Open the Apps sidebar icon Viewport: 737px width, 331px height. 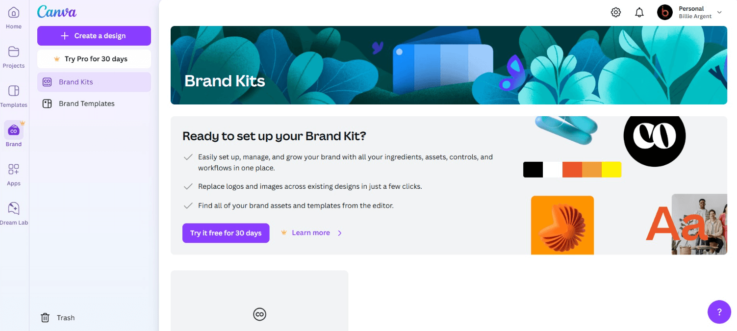click(x=14, y=170)
